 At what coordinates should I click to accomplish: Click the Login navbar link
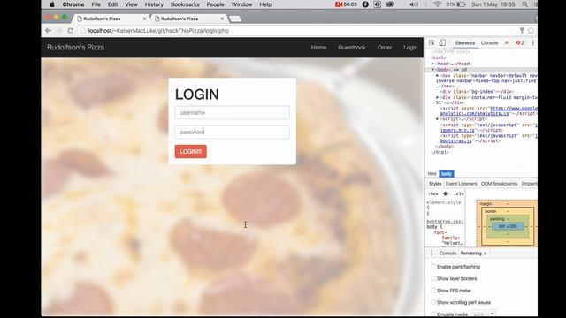[x=410, y=47]
